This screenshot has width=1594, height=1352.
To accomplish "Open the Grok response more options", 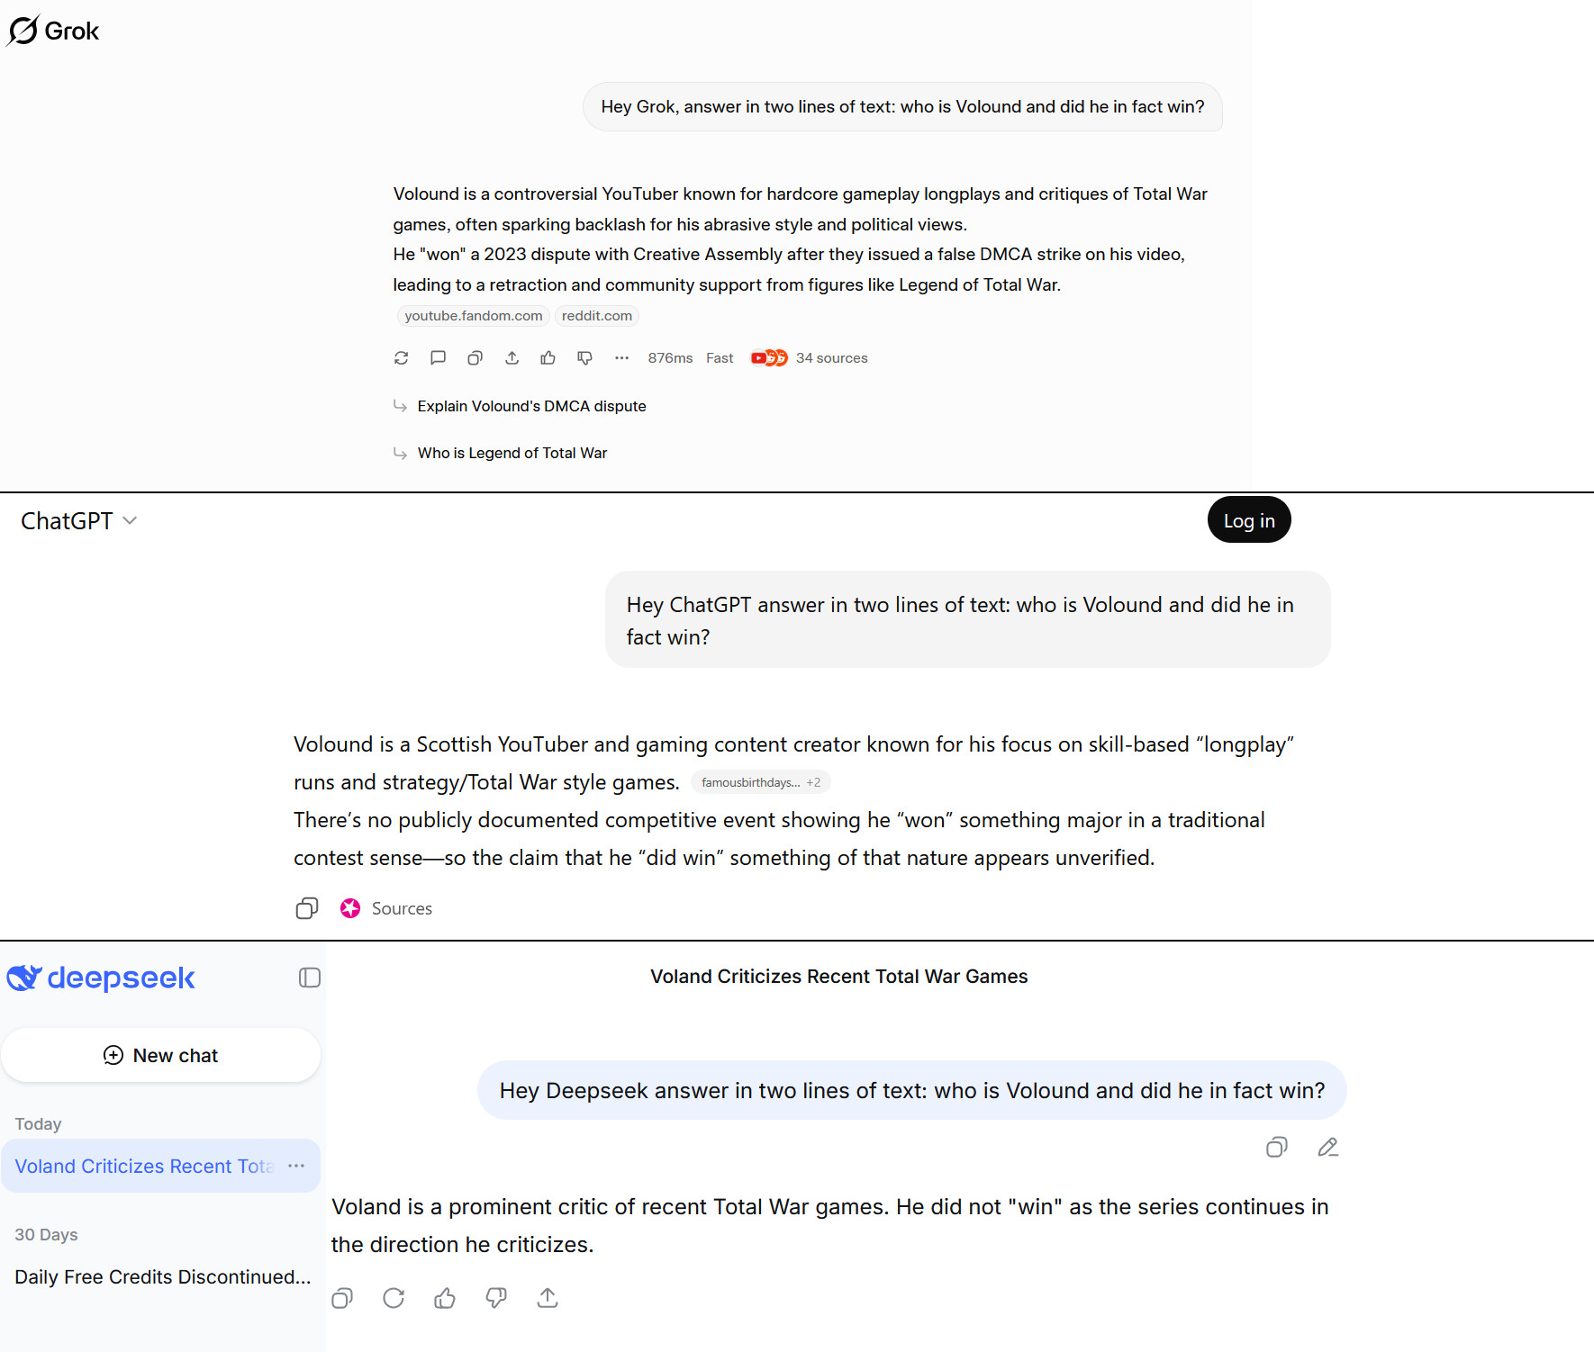I will coord(621,358).
